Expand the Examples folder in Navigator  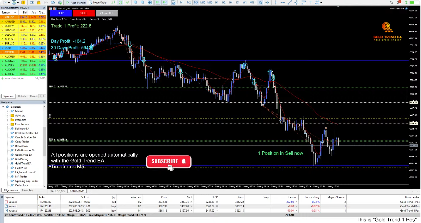pos(7,120)
